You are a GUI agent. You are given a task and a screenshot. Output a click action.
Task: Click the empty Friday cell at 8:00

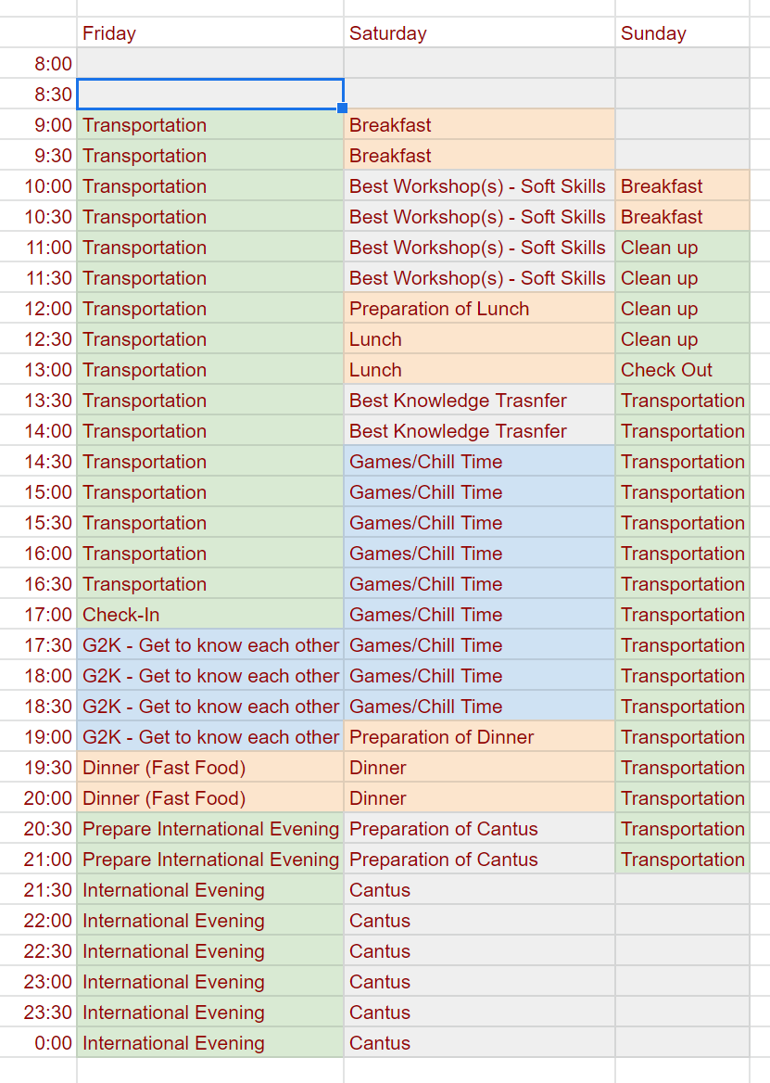209,64
